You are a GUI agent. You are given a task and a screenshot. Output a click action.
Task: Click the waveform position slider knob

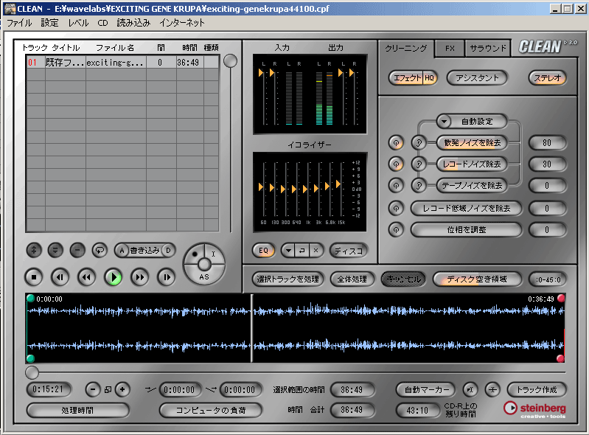[x=32, y=372]
